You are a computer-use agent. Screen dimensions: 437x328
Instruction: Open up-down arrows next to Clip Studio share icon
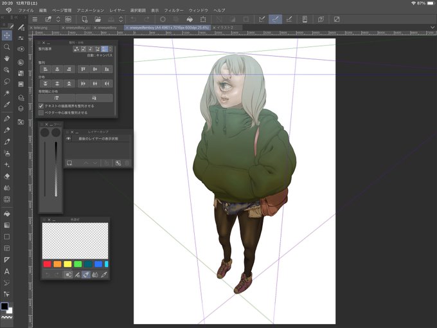point(58,19)
